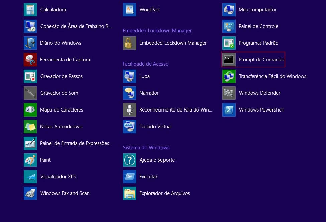Open the Painel de Controle label
The width and height of the screenshot is (326, 222).
pos(258,26)
